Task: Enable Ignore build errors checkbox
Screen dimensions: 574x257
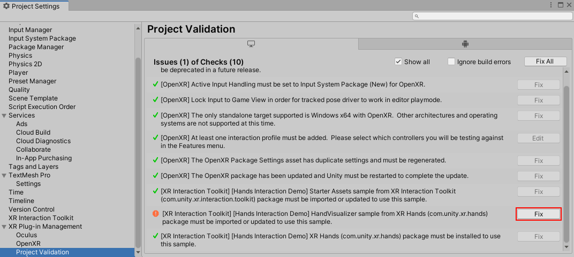Action: [x=451, y=61]
